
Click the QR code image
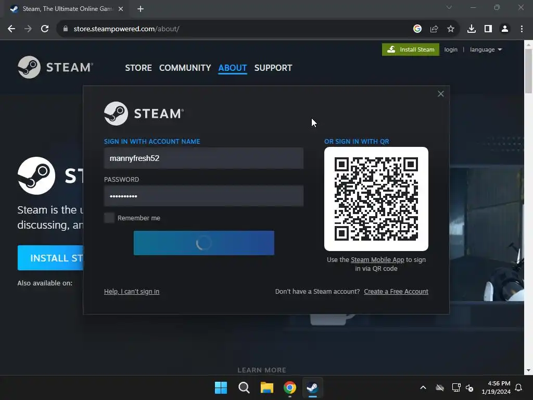coord(376,199)
